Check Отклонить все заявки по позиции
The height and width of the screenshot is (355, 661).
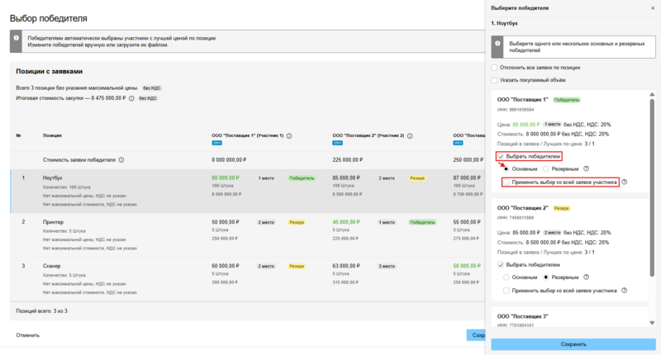(494, 67)
